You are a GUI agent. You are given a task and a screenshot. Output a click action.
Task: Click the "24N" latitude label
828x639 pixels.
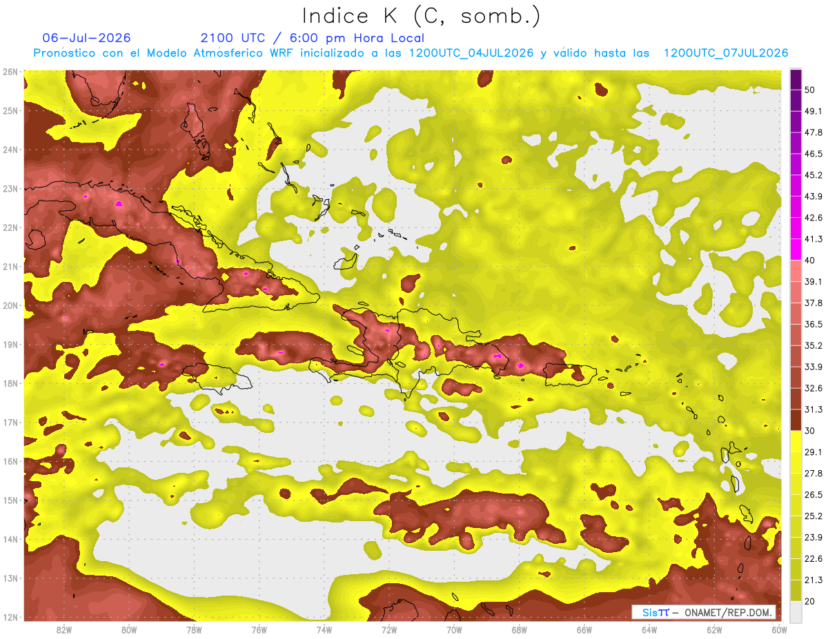pos(10,150)
